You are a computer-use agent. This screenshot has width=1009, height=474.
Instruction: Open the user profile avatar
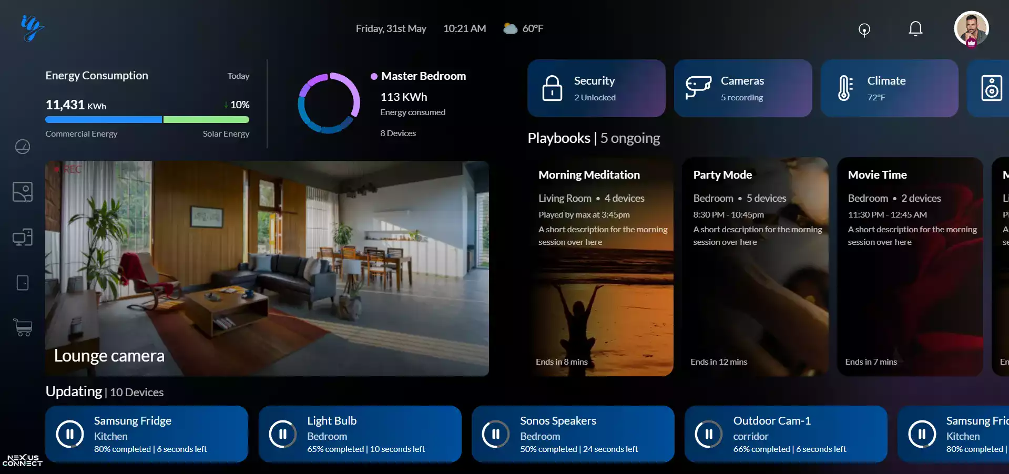click(971, 29)
